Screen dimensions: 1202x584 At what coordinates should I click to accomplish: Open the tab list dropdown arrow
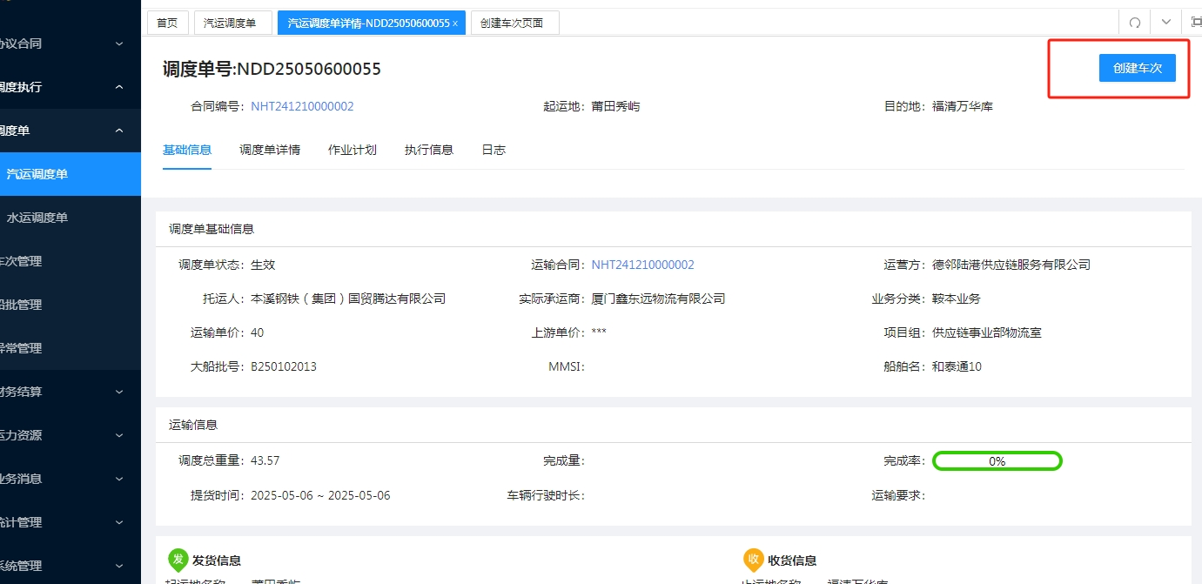[x=1166, y=23]
